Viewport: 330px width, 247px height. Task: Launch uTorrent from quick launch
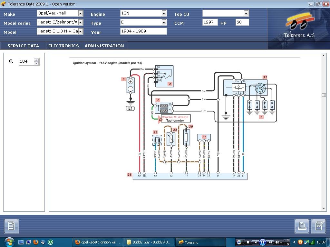pyautogui.click(x=51, y=242)
